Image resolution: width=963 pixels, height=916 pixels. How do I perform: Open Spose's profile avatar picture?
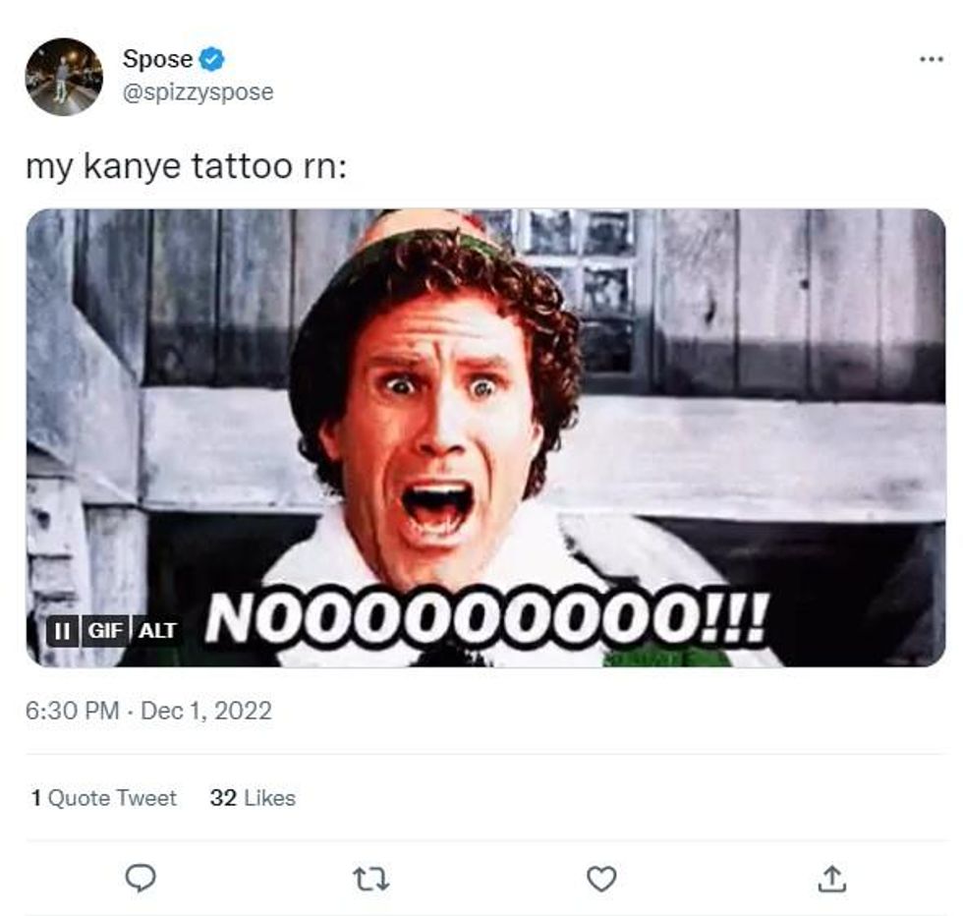pos(64,77)
